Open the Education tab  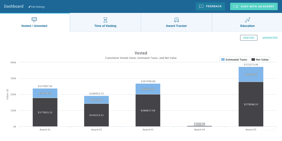(x=247, y=22)
